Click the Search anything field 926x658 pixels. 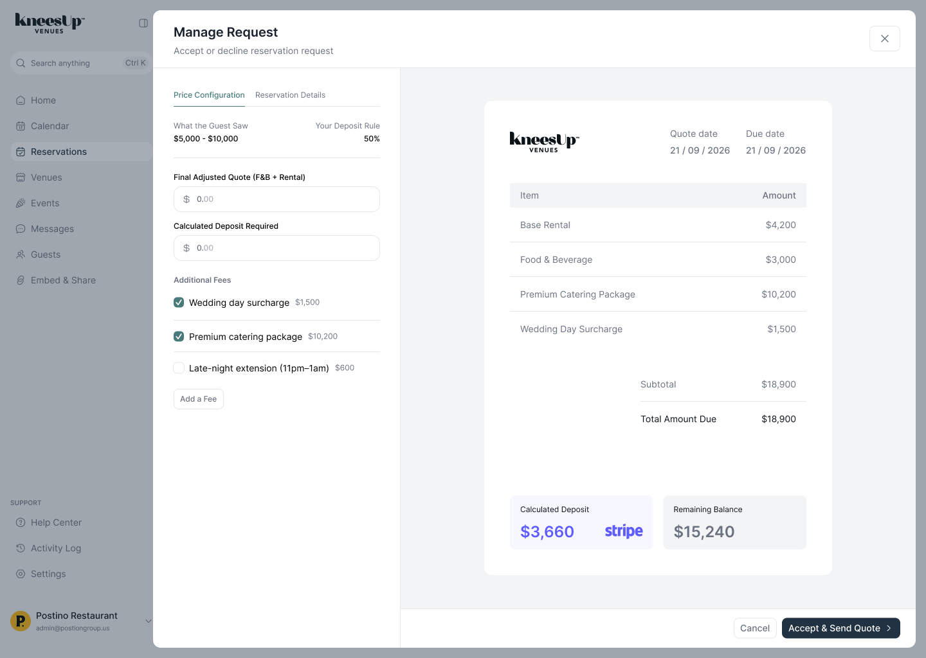pos(82,63)
